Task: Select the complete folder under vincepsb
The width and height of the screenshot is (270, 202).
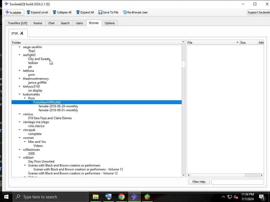Action: [35, 134]
